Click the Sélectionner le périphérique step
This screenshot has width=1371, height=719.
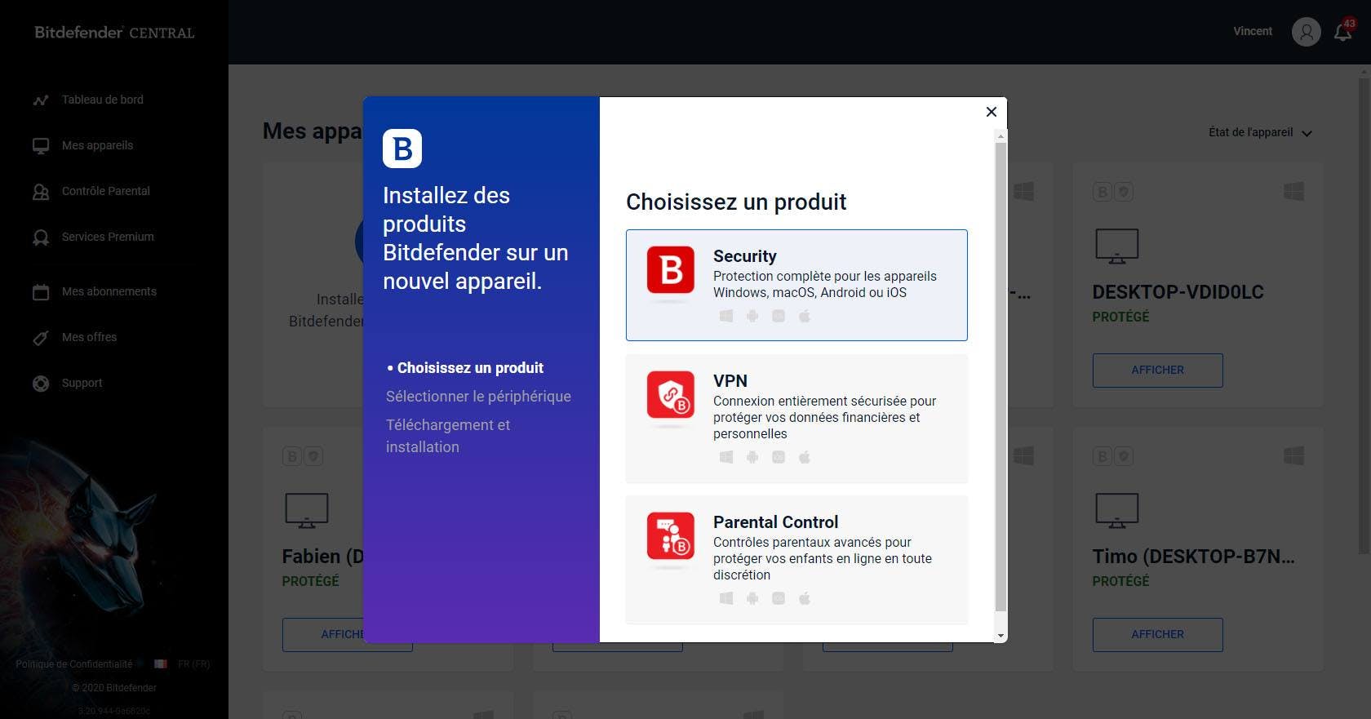[478, 397]
